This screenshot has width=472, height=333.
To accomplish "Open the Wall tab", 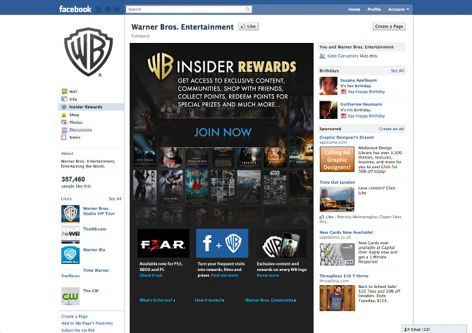I will 73,92.
